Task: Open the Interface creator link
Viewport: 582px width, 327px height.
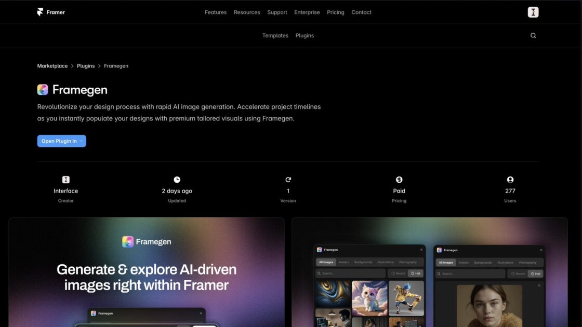Action: click(x=65, y=191)
